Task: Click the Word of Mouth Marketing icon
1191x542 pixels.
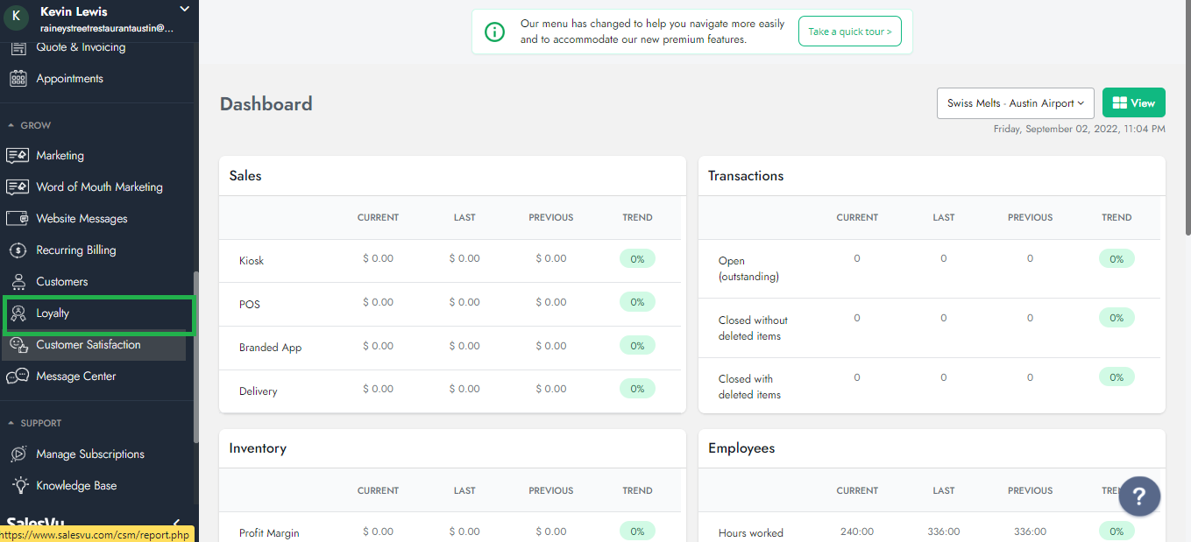Action: 18,187
